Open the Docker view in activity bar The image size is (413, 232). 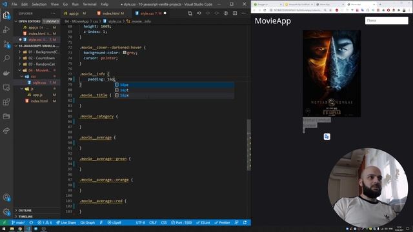[6, 73]
